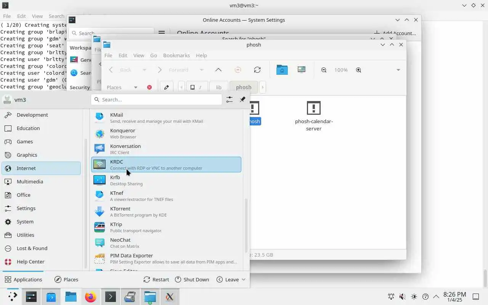488x305 pixels.
Task: Select Education category
Action: pyautogui.click(x=41, y=128)
